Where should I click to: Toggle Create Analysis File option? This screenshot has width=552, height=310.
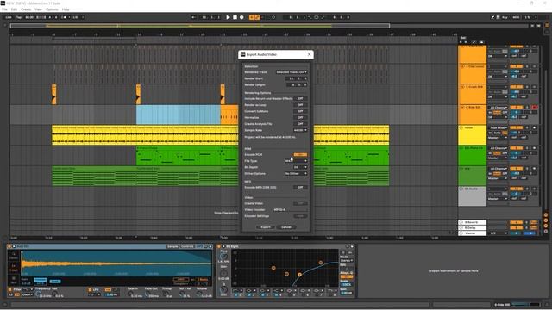[x=300, y=124]
